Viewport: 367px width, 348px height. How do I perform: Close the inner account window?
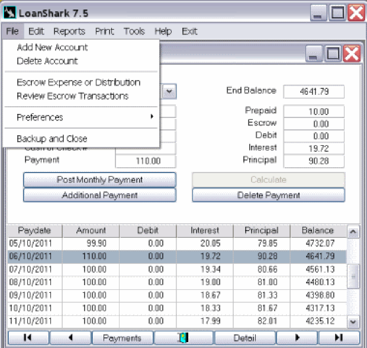pos(352,53)
